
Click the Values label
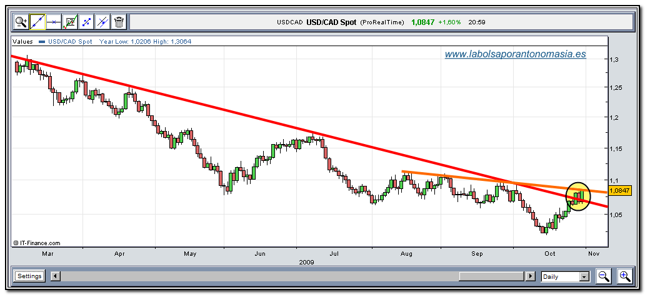(22, 41)
